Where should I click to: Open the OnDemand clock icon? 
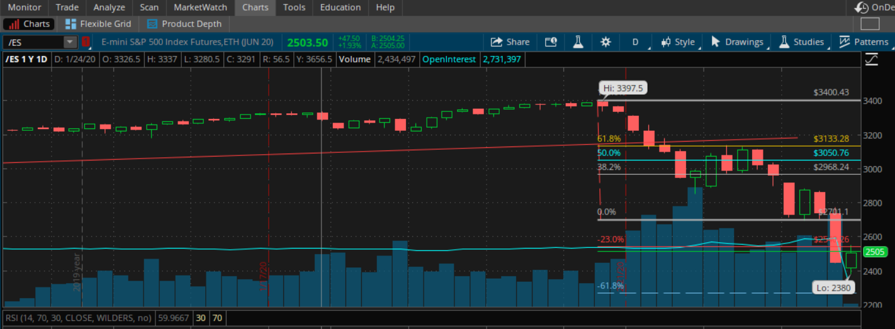861,8
